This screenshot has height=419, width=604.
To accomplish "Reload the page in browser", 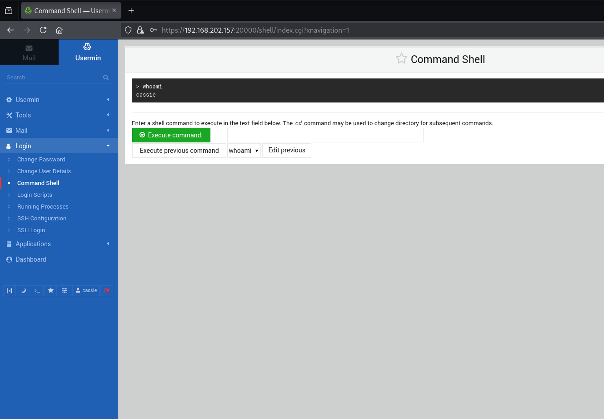I will point(43,30).
